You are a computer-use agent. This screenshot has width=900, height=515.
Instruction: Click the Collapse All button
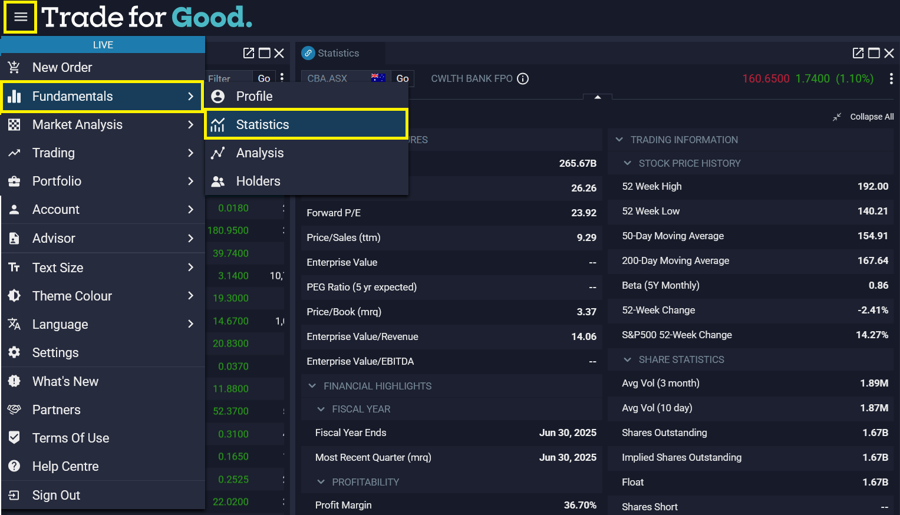[x=863, y=117]
